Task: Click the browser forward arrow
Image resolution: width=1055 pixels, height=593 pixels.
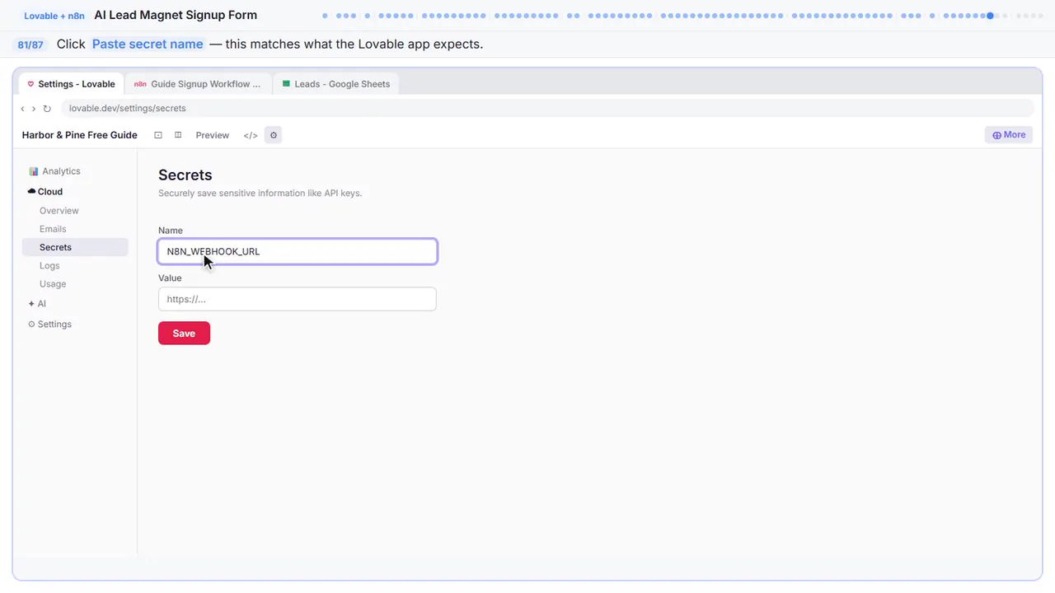Action: 34,109
